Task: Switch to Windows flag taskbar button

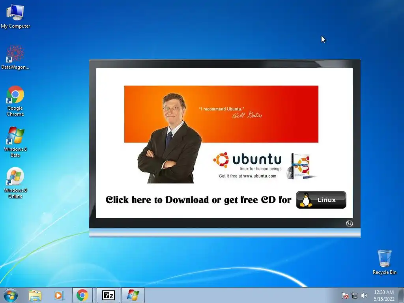Action: click(x=133, y=295)
